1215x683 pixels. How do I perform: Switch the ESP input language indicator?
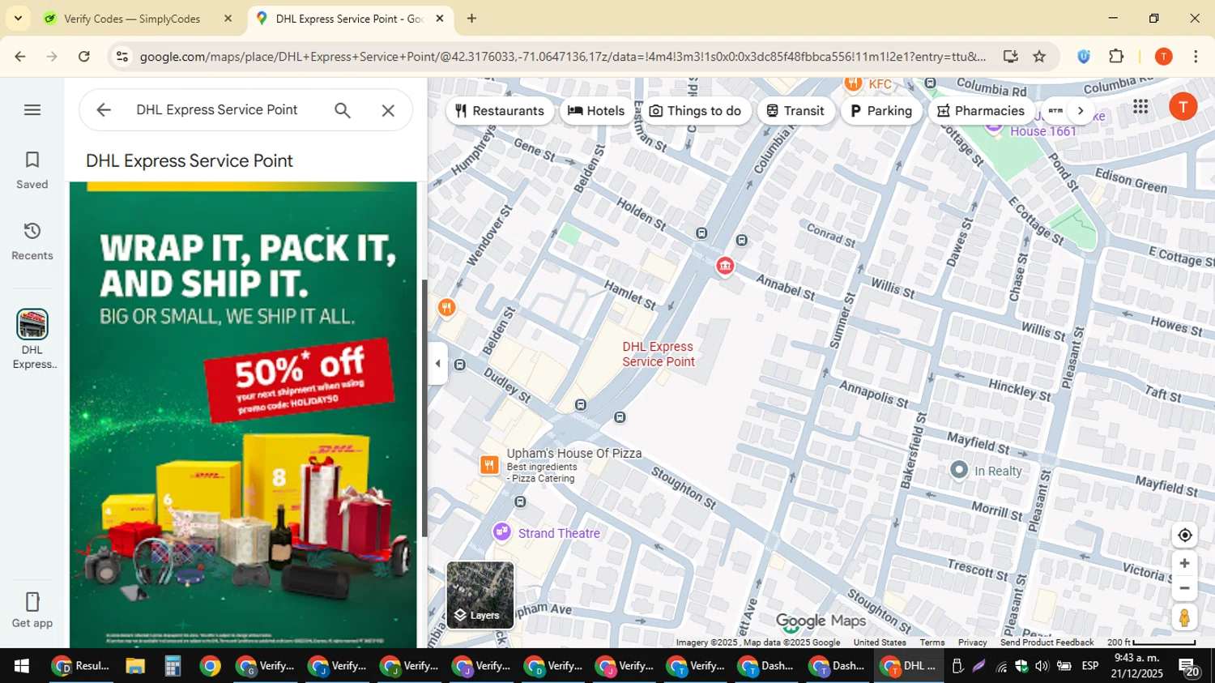pyautogui.click(x=1090, y=666)
